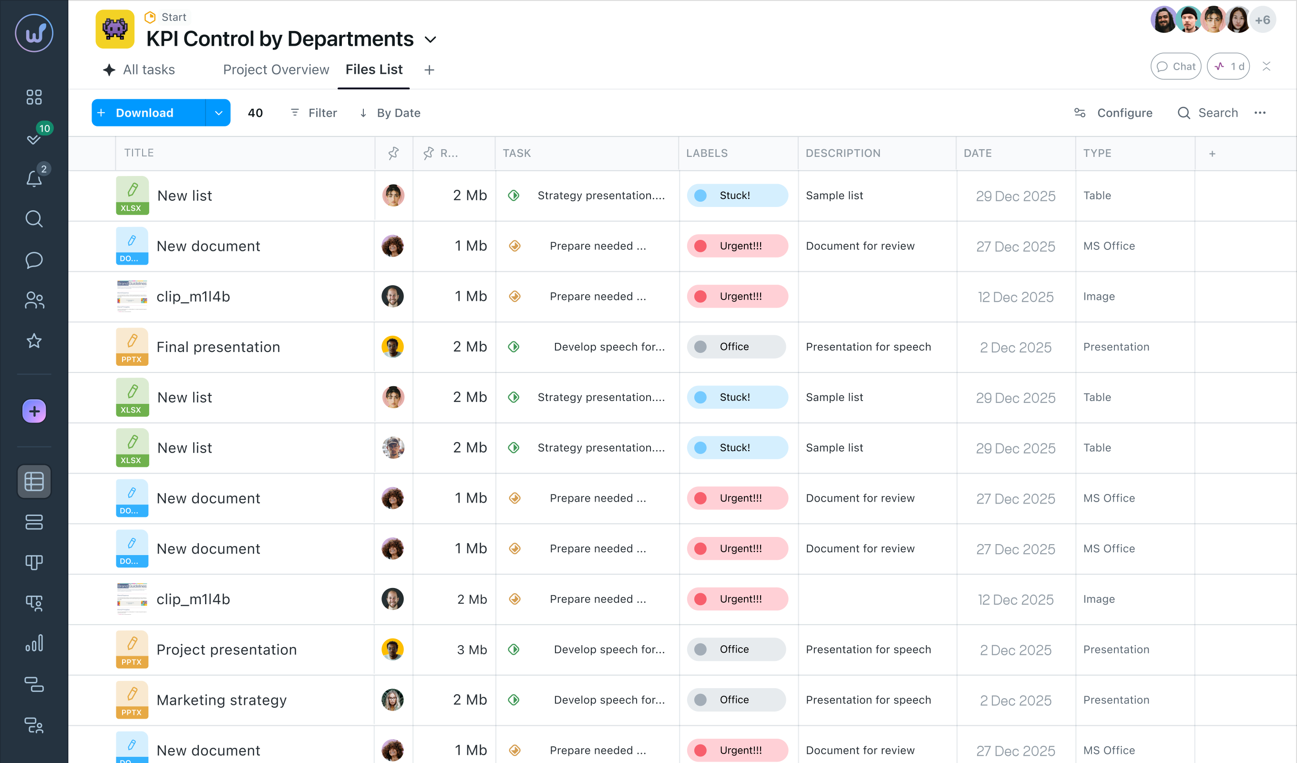
Task: Expand the KPI Control by Departments title chevron
Action: click(x=431, y=40)
